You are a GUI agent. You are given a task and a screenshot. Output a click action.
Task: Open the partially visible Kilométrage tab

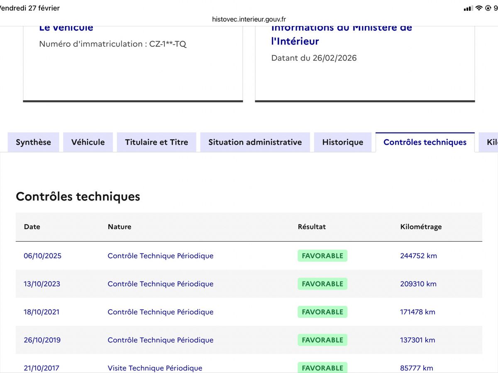[489, 142]
